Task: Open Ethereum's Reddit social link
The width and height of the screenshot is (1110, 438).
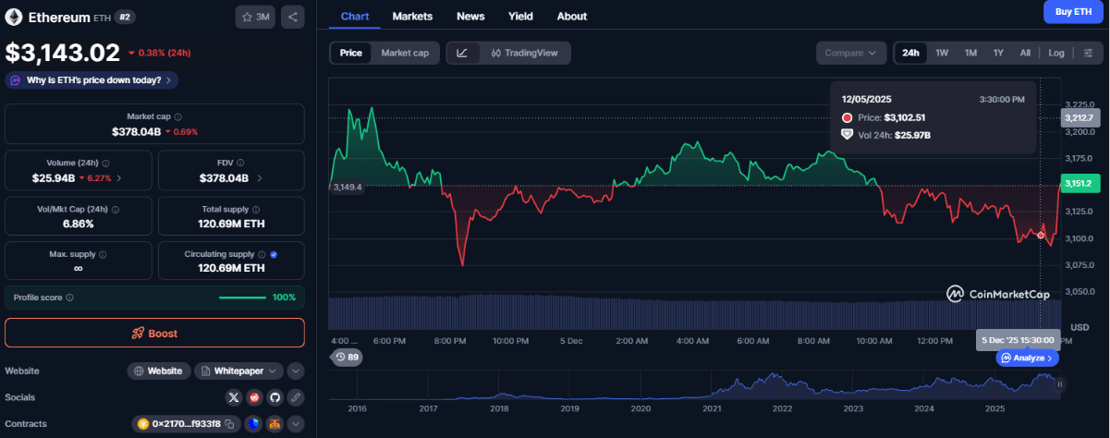Action: click(254, 397)
